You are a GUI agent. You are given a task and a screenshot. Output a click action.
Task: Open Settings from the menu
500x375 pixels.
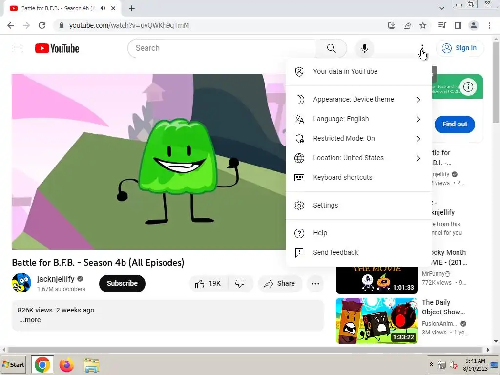(359, 206)
